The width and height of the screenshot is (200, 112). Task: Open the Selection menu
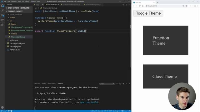(14, 2)
